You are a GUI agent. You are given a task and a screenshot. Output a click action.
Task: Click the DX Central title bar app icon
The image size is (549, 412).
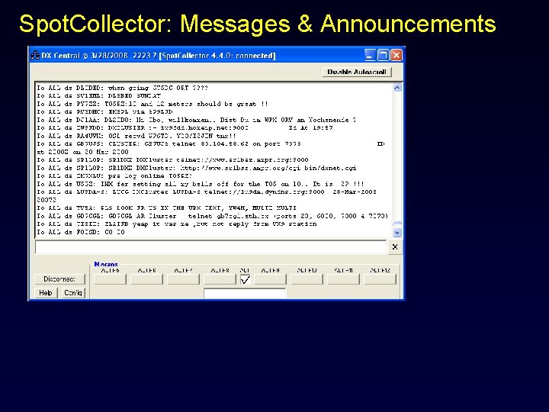(35, 56)
